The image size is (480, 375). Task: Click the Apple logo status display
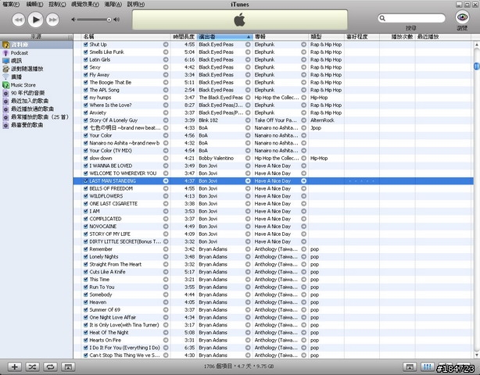(240, 20)
